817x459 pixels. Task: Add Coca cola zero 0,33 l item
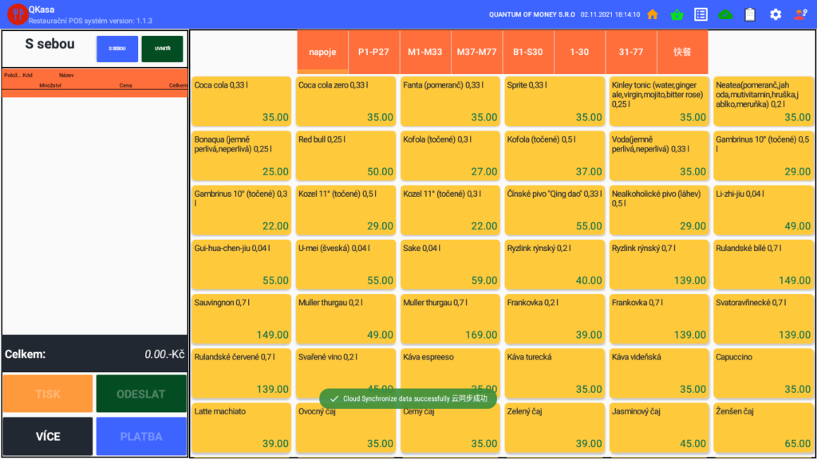coord(345,101)
